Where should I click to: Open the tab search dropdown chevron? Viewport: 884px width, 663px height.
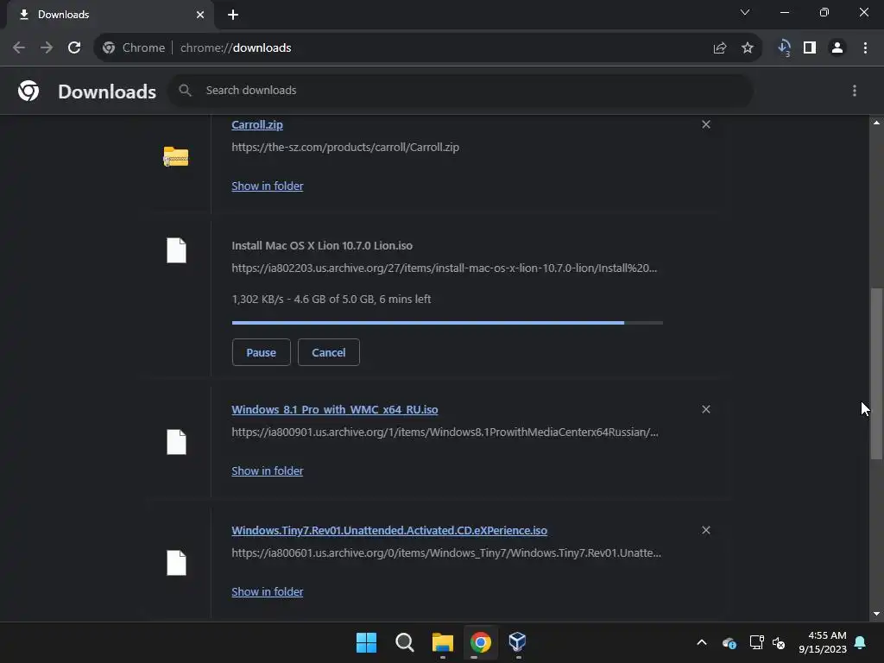click(x=745, y=12)
